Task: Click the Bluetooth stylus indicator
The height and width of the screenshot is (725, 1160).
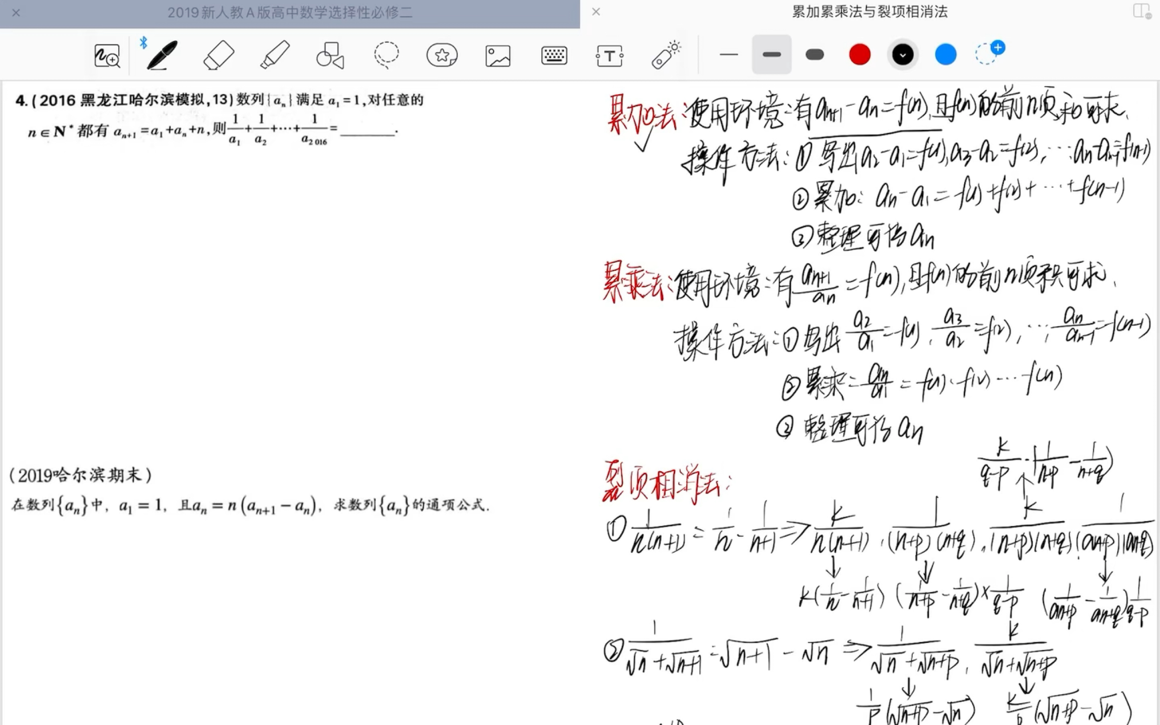Action: 143,43
